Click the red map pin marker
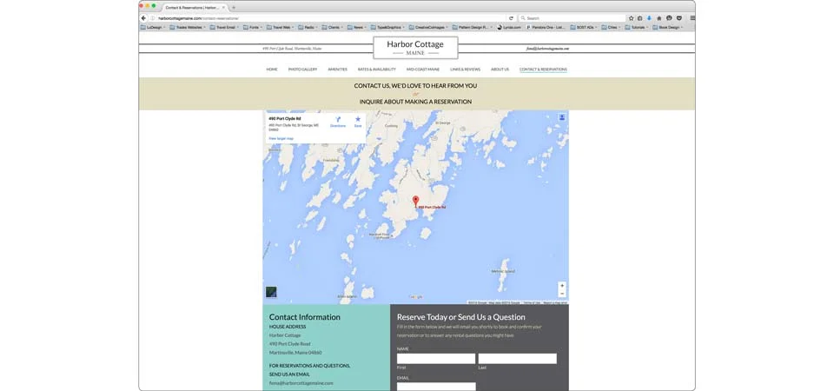The height and width of the screenshot is (391, 834). (416, 201)
